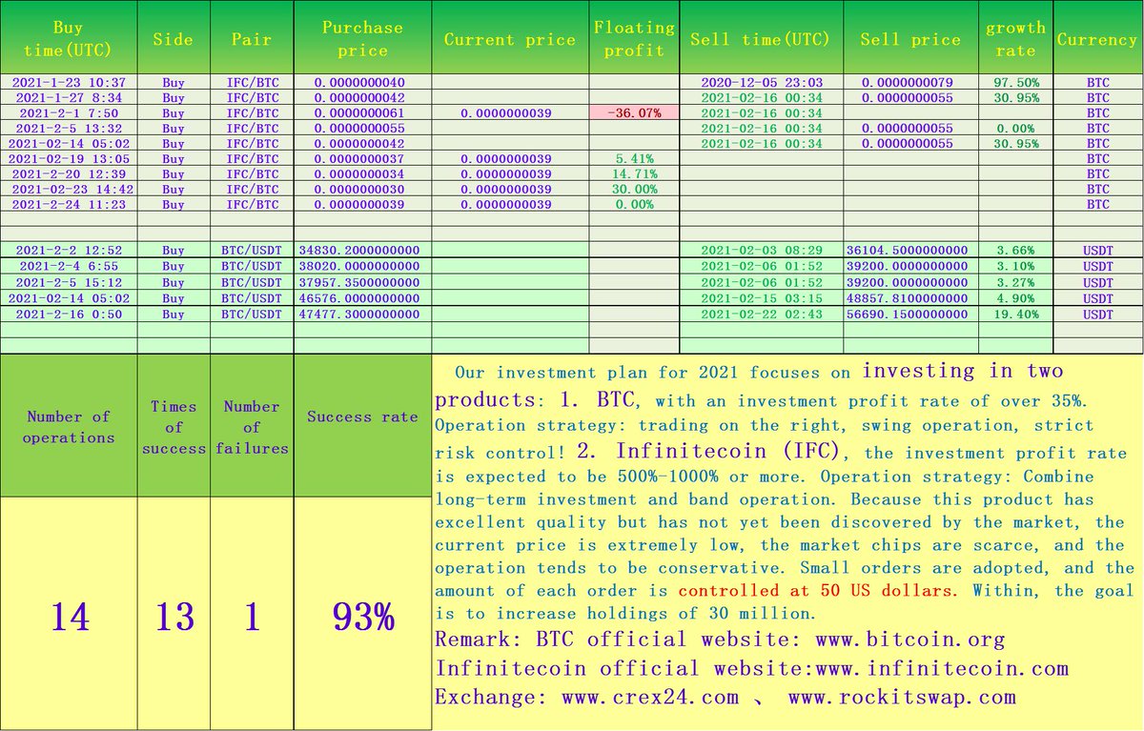The height and width of the screenshot is (731, 1144).
Task: Select the "Side" column header
Action: click(174, 38)
